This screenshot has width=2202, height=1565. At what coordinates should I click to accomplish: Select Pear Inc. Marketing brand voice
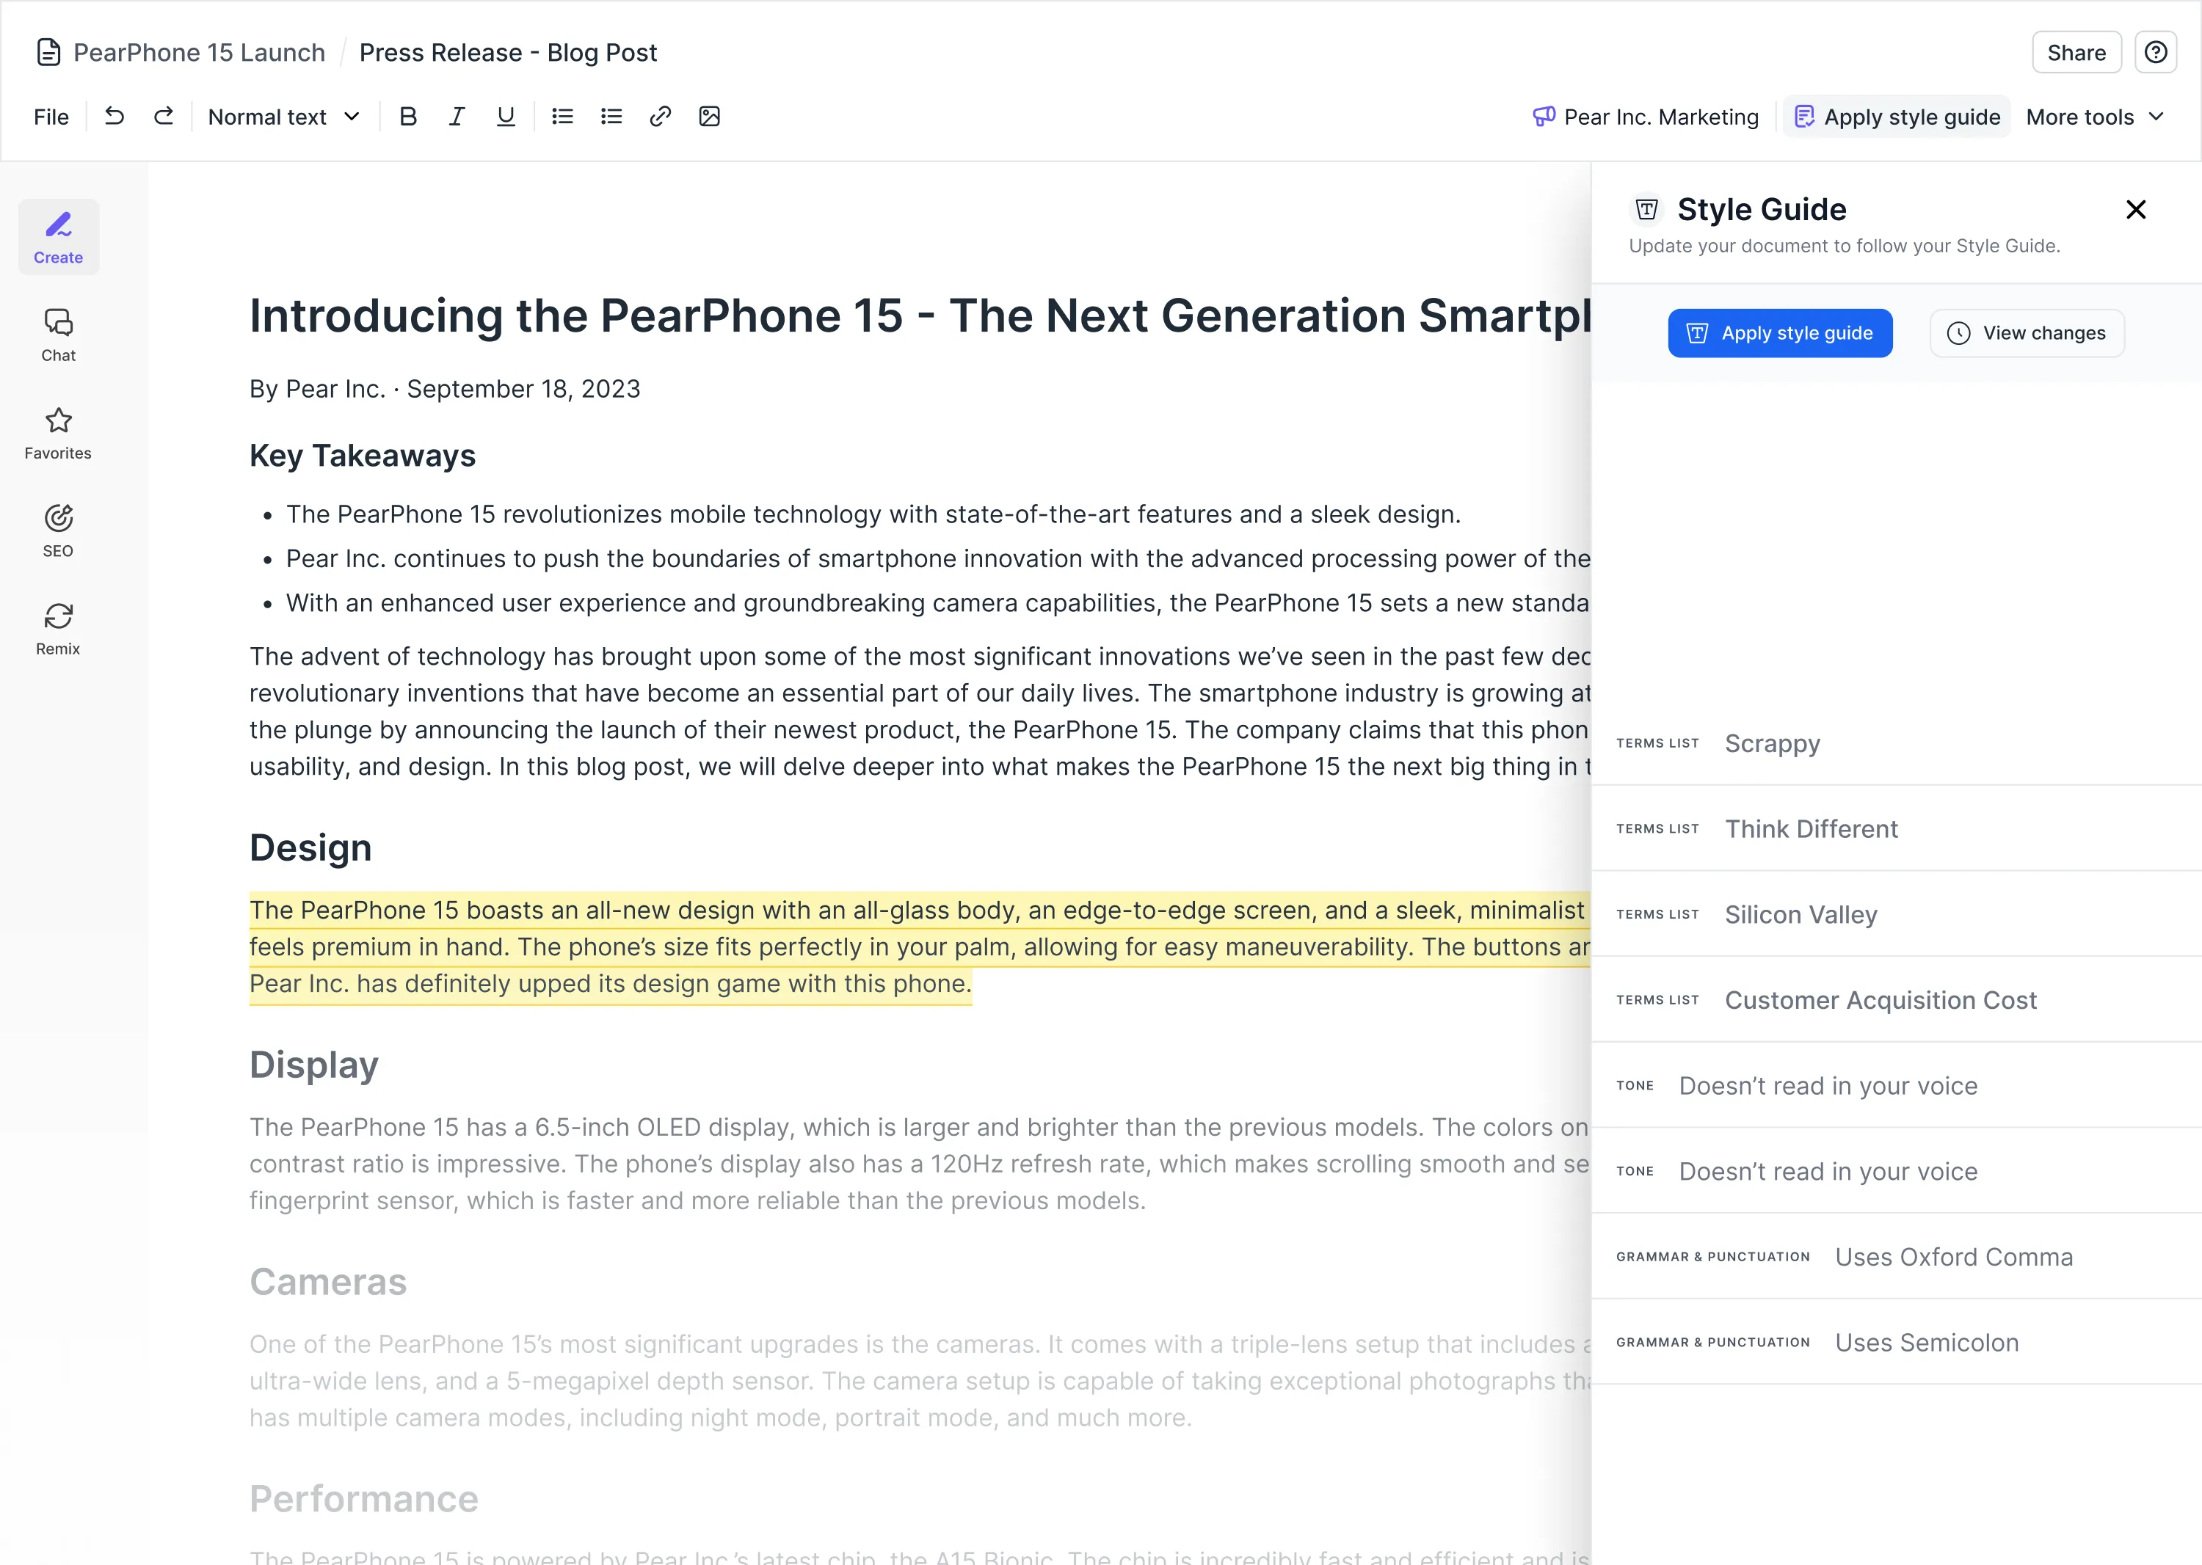1646,117
